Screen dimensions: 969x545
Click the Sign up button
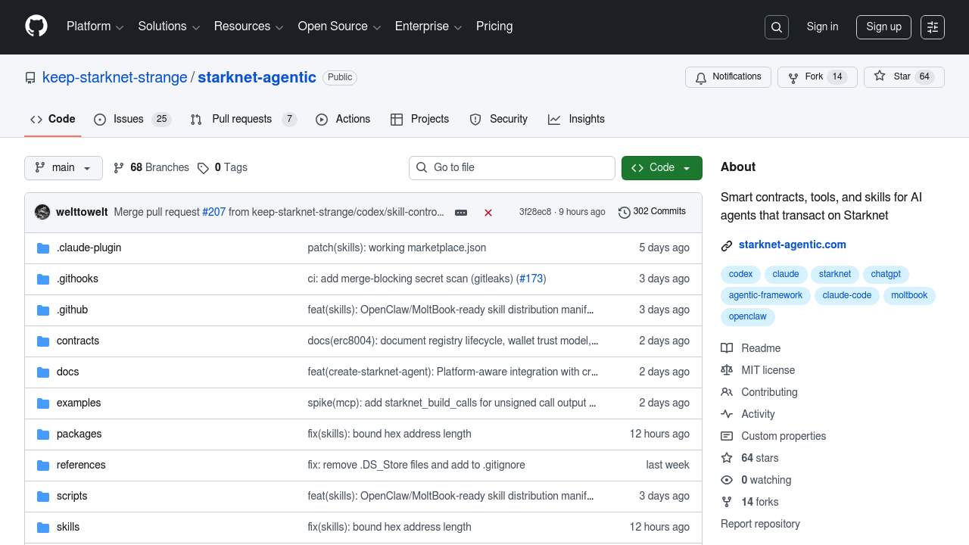(x=883, y=27)
